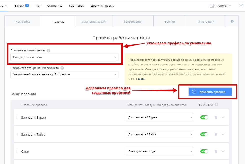Open profile dropdown for Запчасти Тайга
Screen dimensions: 245x164
160,134
